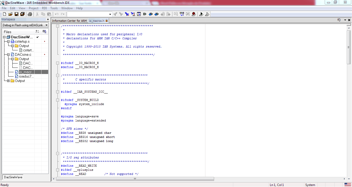Image resolution: width=352 pixels, height=187 pixels.
Task: Close the Workspace panel
Action: pos(48,19)
